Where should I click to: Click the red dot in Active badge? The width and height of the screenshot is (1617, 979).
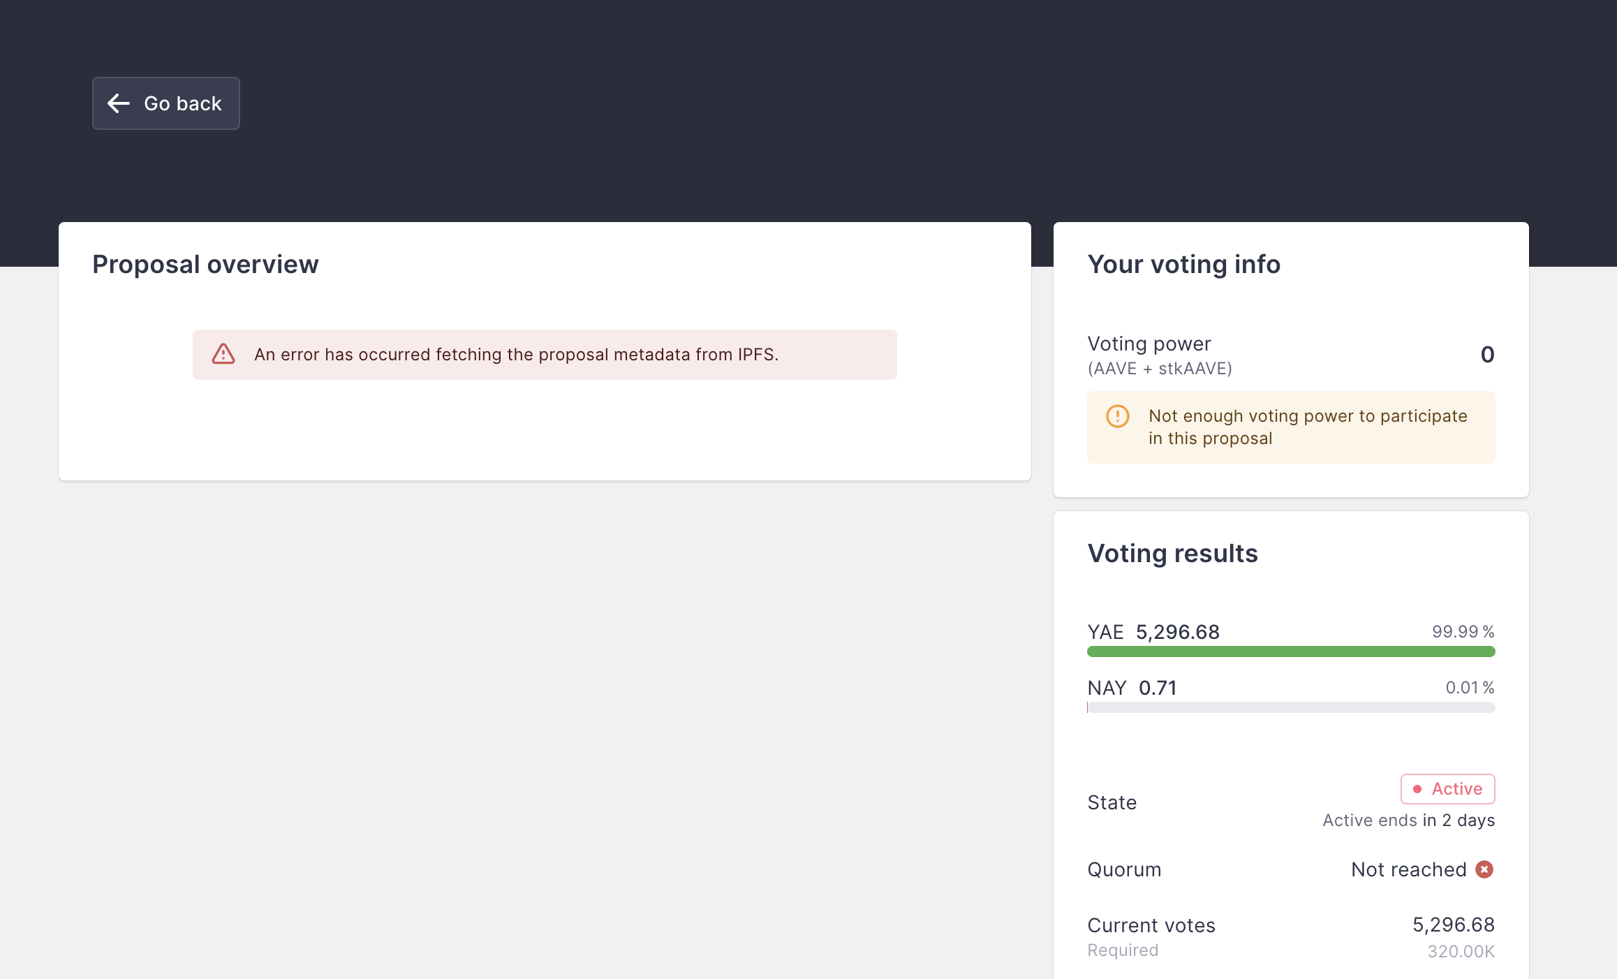coord(1417,789)
